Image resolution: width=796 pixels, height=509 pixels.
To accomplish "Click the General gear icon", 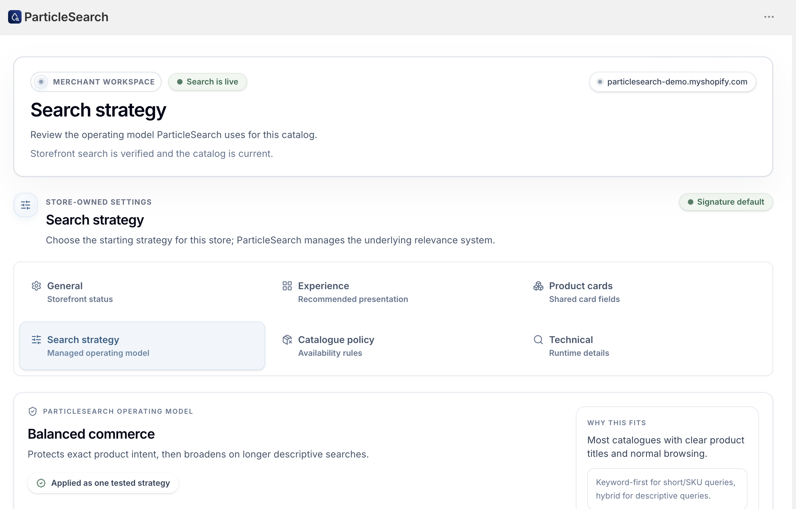I will pyautogui.click(x=36, y=286).
